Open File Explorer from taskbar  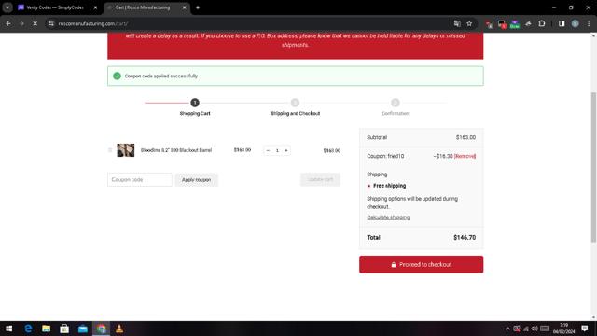(46, 329)
